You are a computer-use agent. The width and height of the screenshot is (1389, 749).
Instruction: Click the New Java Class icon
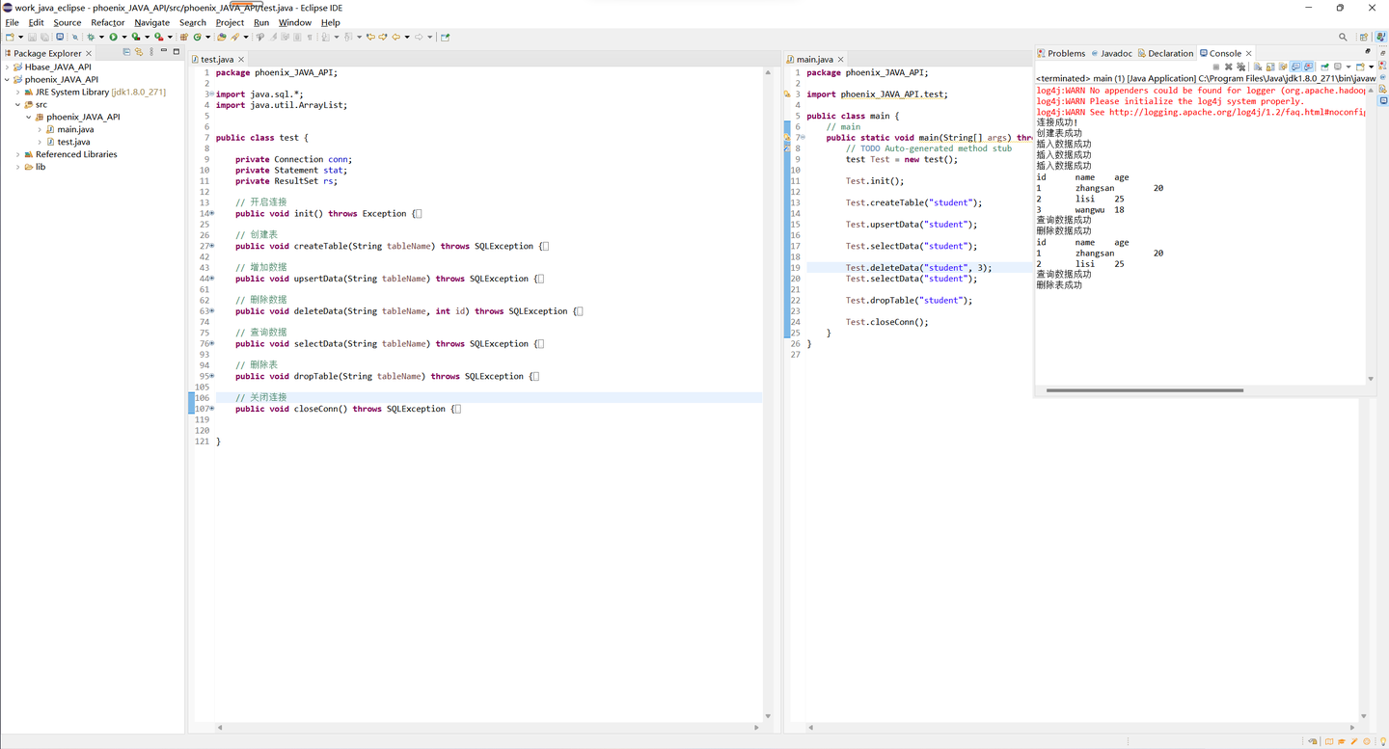(x=197, y=38)
